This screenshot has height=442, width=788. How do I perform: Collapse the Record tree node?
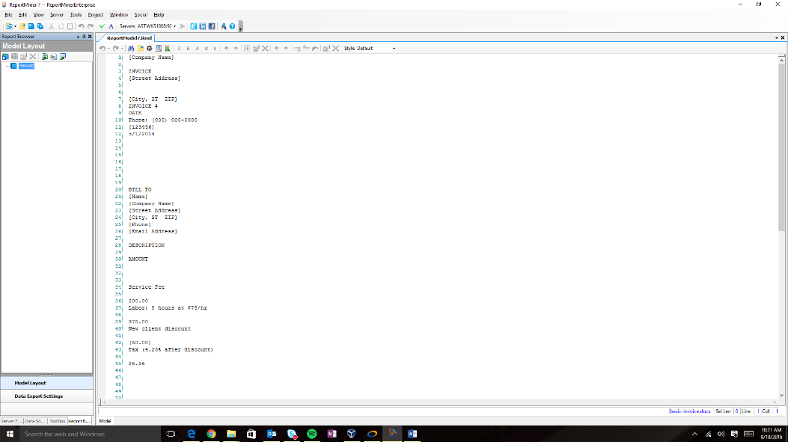[7, 66]
